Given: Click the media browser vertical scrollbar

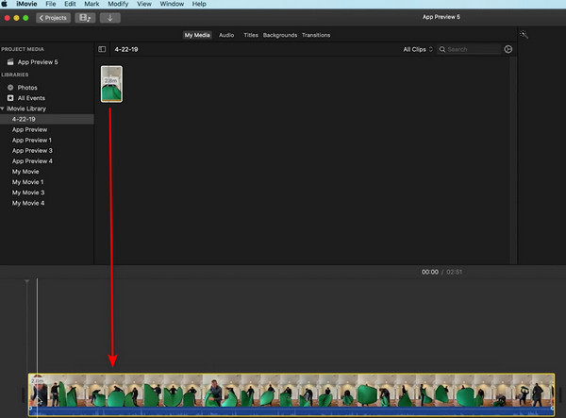Looking at the screenshot, I should click(x=513, y=160).
